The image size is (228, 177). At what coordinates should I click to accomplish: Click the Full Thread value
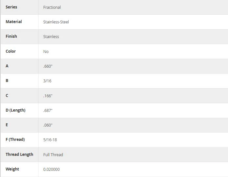click(x=53, y=155)
